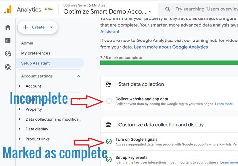238x166 pixels.
Task: Expand the Account tree item
Action: click(20, 86)
